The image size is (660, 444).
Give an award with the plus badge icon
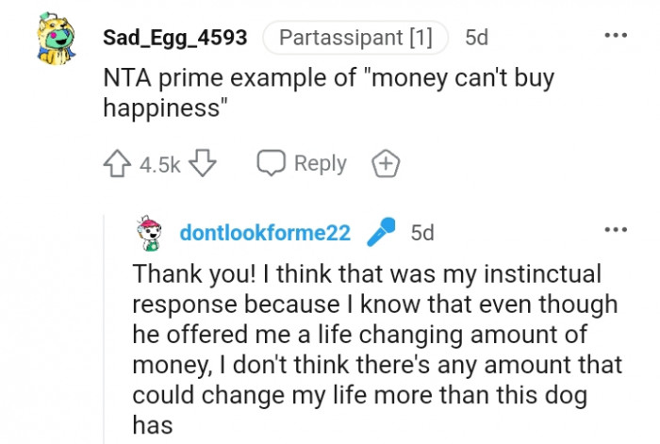[387, 164]
